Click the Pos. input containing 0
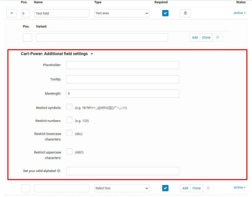Image resolution: width=252 pixels, height=197 pixels. coord(25,13)
